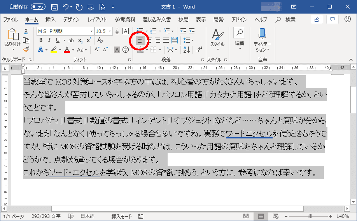Toggle Bold formatting
The width and height of the screenshot is (357, 221).
41,40
